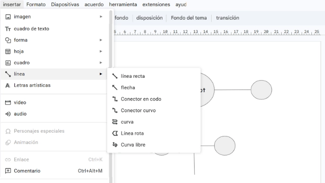Select the upper right circle on slide
Screen dimensions: 325x183
click(261, 90)
